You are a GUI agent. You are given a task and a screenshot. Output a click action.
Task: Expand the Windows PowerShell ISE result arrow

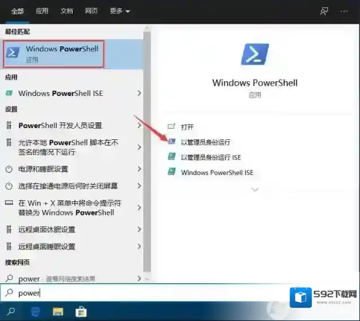click(139, 93)
